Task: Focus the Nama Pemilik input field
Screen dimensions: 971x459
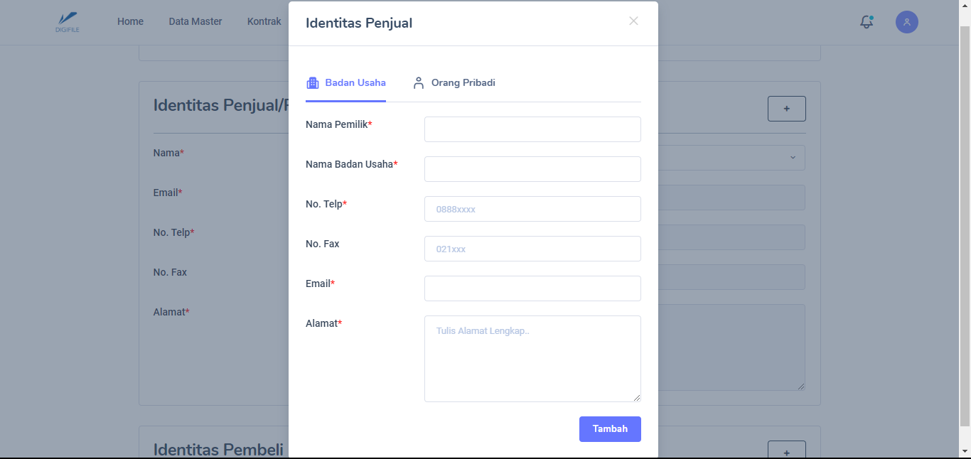Action: click(x=532, y=129)
